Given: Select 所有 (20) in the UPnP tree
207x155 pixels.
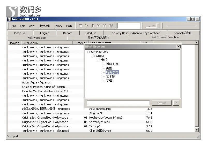Looking at the screenshot, I should 112,72.
